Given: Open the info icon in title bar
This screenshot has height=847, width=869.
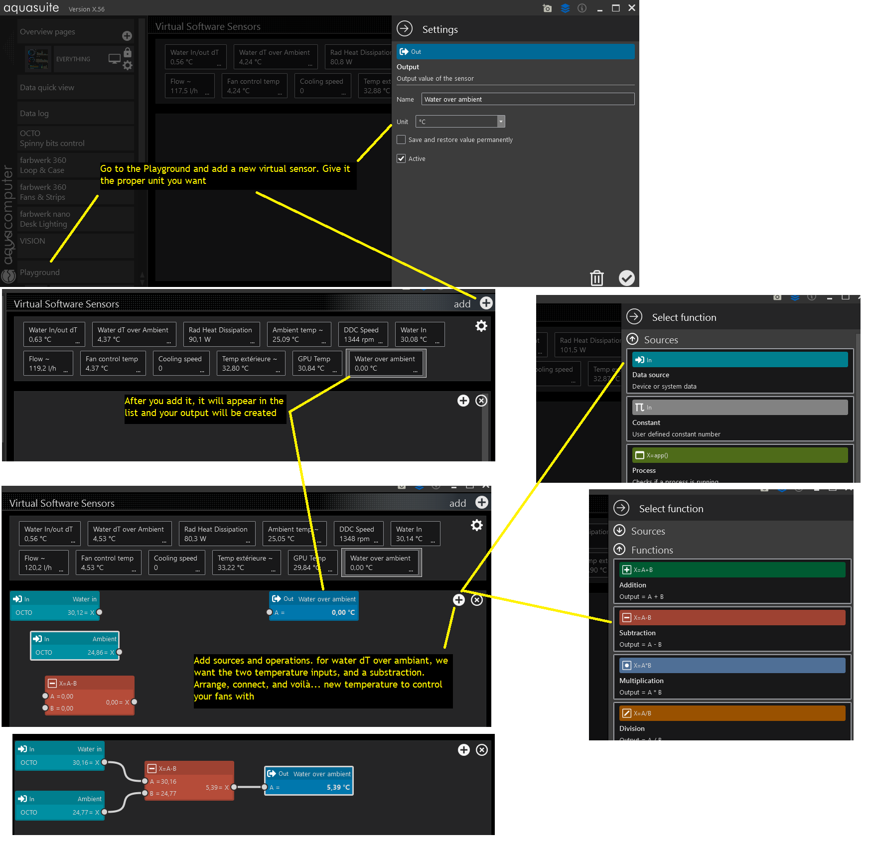Looking at the screenshot, I should [582, 8].
